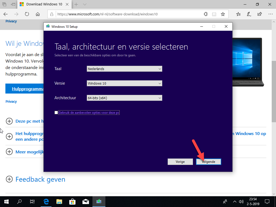Open the add notes pen icon
This screenshot has width=276, height=207.
[249, 14]
